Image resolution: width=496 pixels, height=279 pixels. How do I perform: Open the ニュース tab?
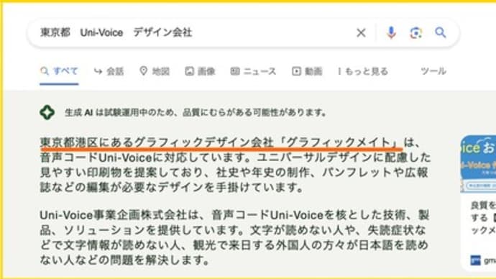pos(253,71)
